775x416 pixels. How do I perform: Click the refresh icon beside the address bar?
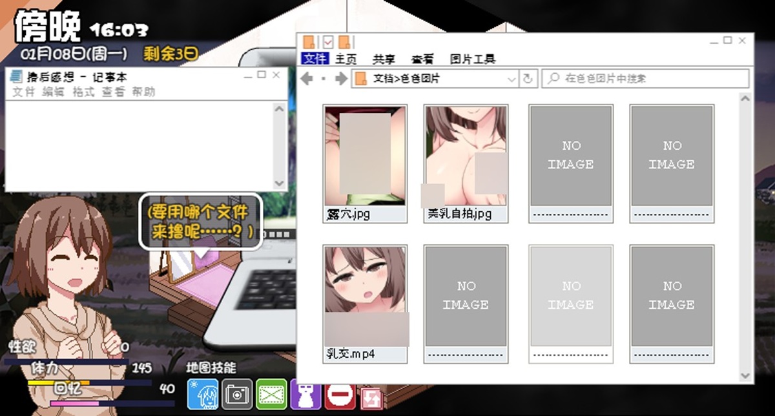point(528,79)
